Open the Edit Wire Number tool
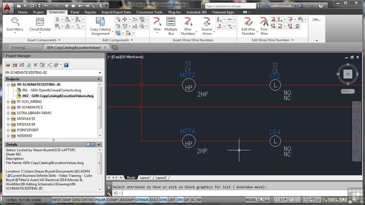365x205 pixels. tap(248, 26)
